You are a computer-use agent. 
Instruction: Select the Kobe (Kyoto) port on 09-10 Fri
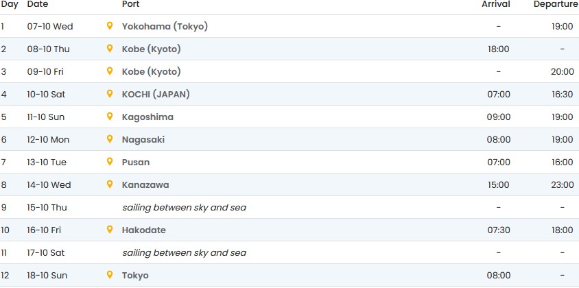[151, 72]
